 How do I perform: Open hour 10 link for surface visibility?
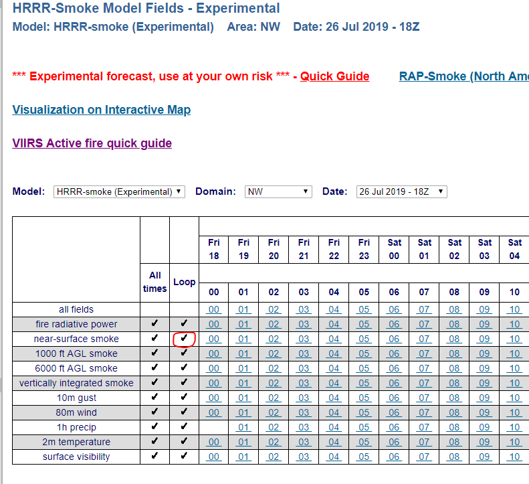(514, 457)
